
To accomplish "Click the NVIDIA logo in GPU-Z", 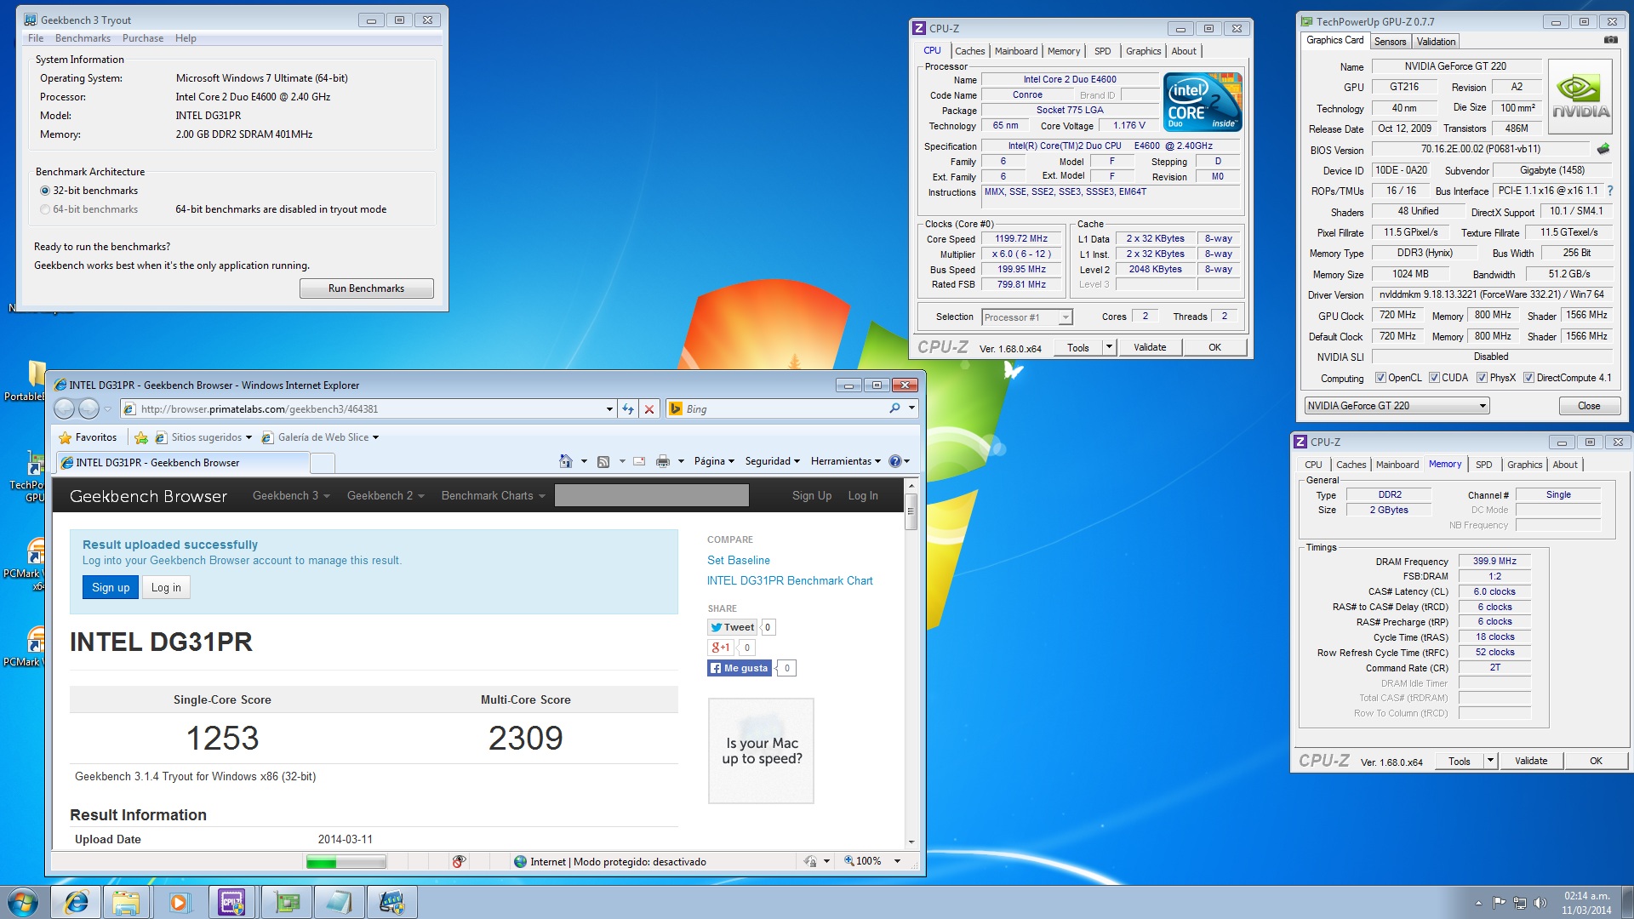I will 1580,97.
